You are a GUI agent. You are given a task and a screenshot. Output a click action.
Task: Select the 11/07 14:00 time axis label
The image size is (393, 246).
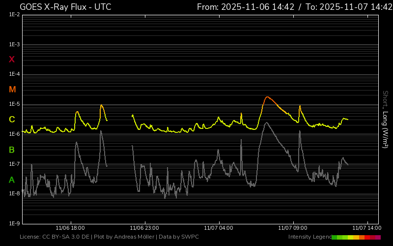tap(366, 228)
